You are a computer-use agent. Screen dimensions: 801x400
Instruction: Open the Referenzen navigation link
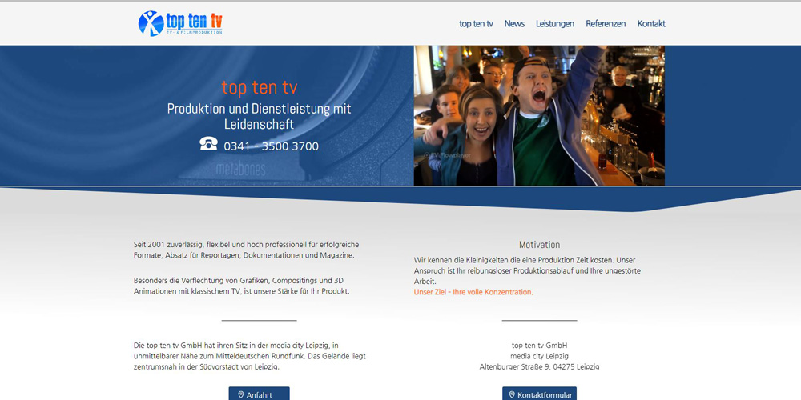(x=606, y=23)
